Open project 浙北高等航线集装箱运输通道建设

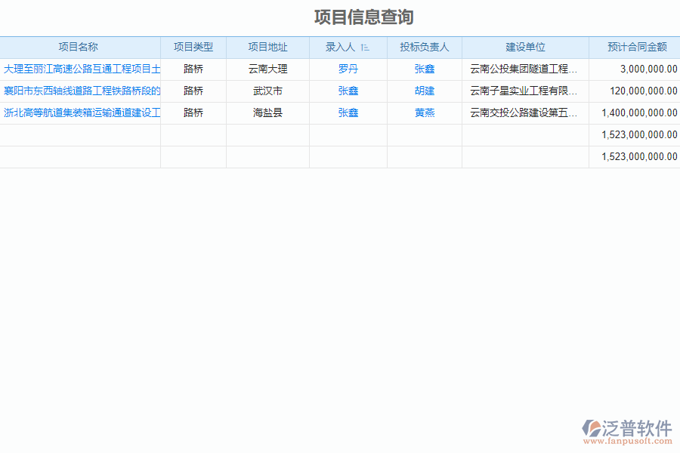click(x=80, y=112)
